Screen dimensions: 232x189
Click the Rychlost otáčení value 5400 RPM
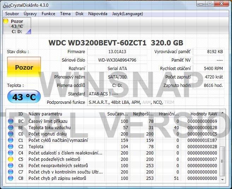click(x=209, y=68)
